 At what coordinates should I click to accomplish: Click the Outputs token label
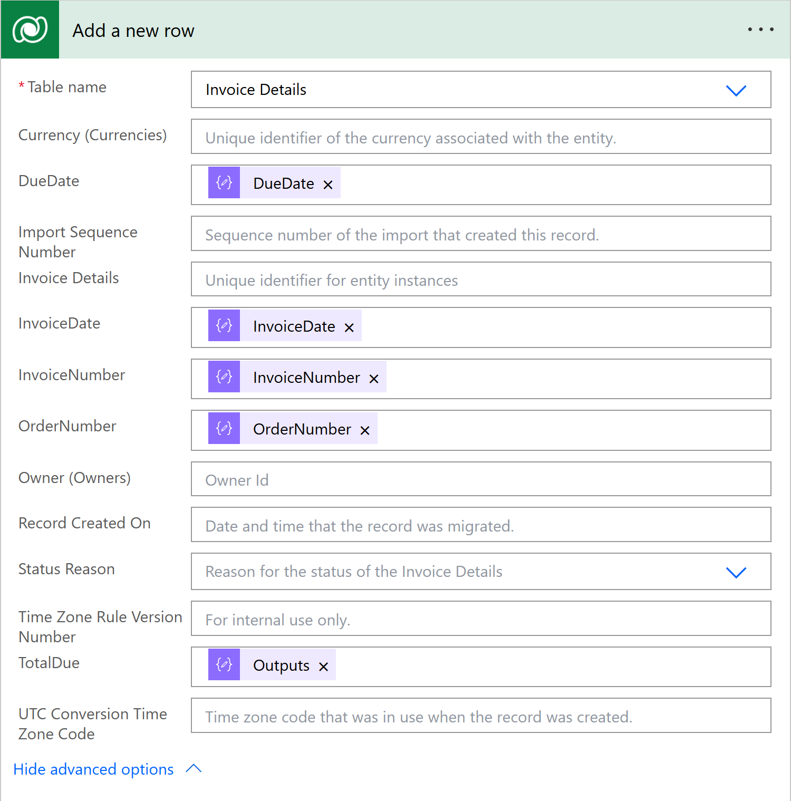point(281,665)
